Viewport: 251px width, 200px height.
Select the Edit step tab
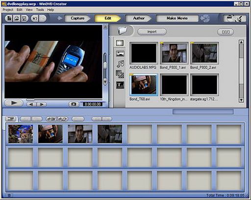click(108, 18)
